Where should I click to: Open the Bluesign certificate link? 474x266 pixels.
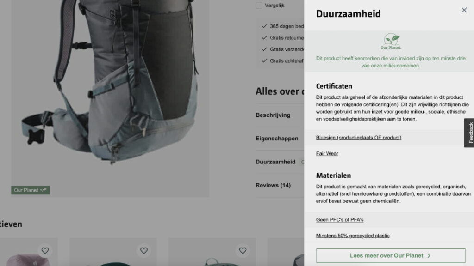358,138
